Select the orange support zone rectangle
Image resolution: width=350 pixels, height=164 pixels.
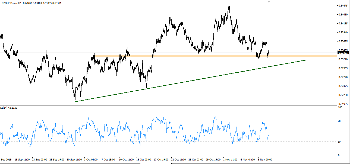coord(217,56)
